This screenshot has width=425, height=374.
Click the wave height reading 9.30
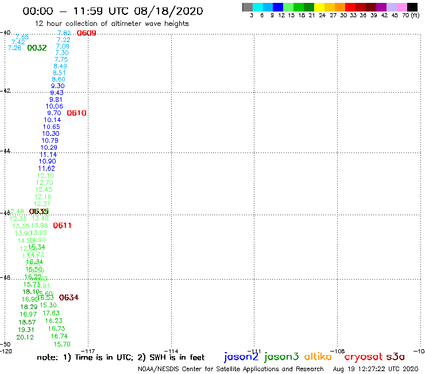coord(58,86)
